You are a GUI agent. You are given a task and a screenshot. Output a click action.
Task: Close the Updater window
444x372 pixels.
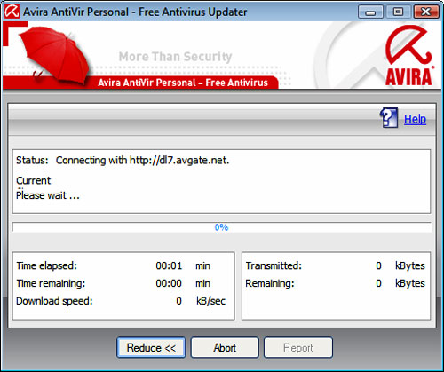pyautogui.click(x=425, y=12)
